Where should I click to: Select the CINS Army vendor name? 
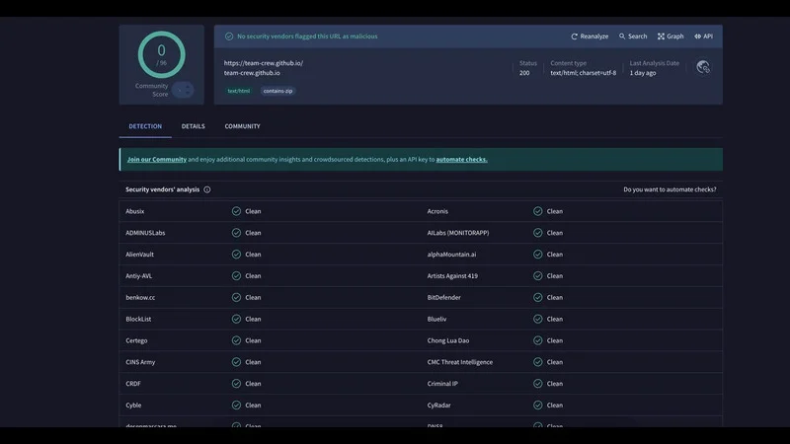pos(140,362)
